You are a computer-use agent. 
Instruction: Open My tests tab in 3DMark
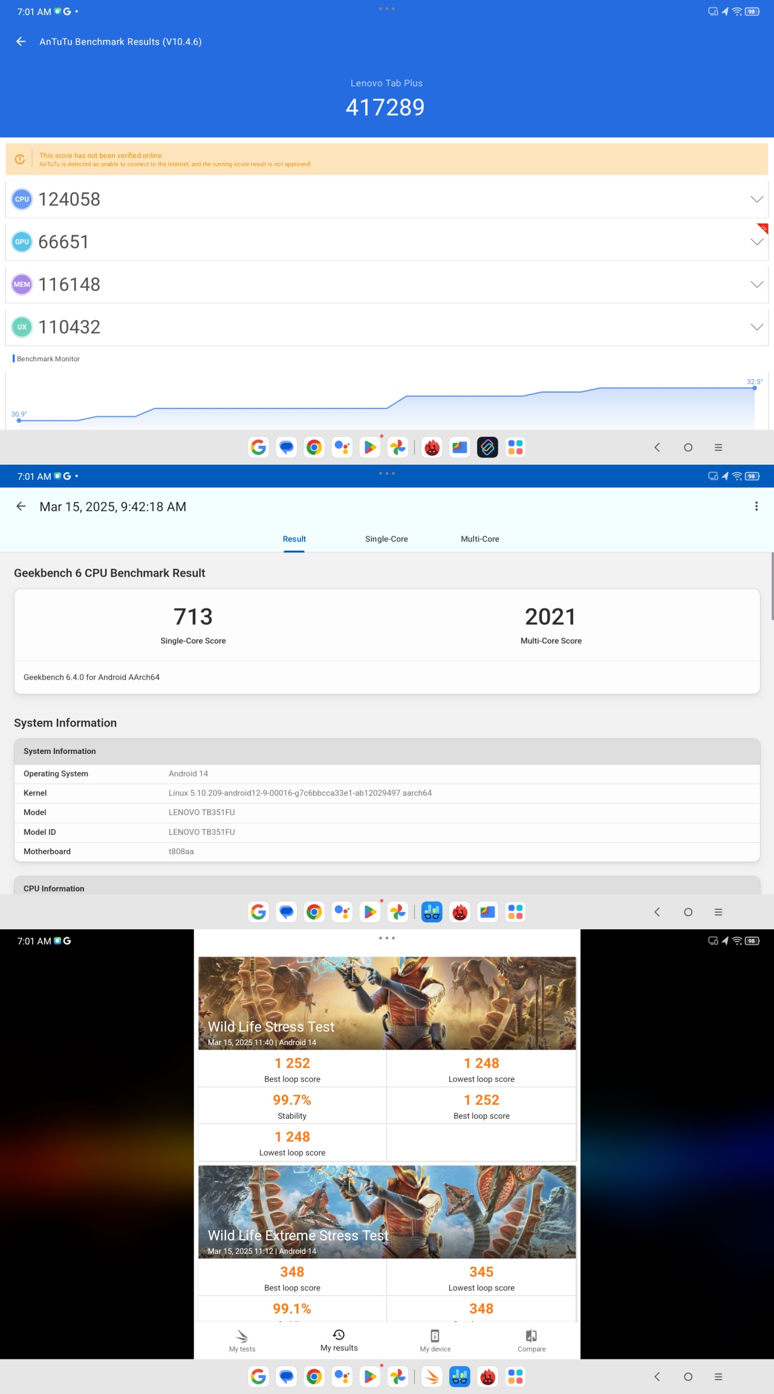[x=242, y=1341]
